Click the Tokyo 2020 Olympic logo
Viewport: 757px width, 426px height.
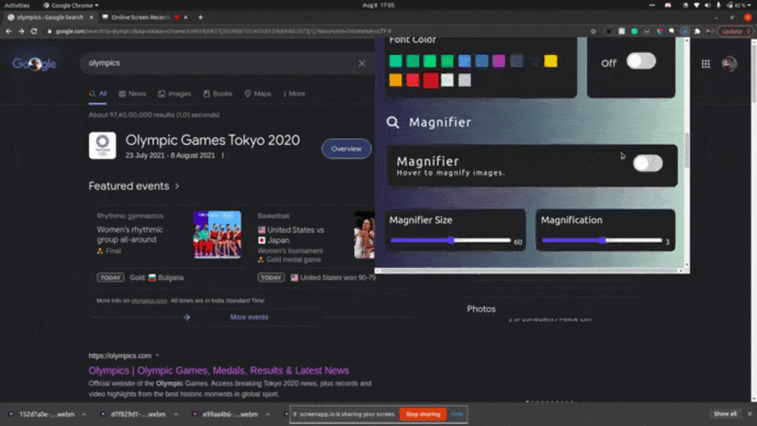coord(102,146)
